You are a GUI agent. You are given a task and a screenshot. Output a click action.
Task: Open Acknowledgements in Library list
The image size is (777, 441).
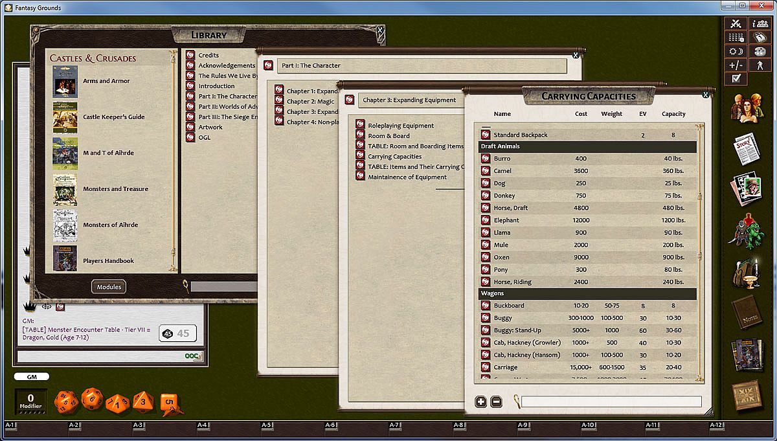click(227, 65)
